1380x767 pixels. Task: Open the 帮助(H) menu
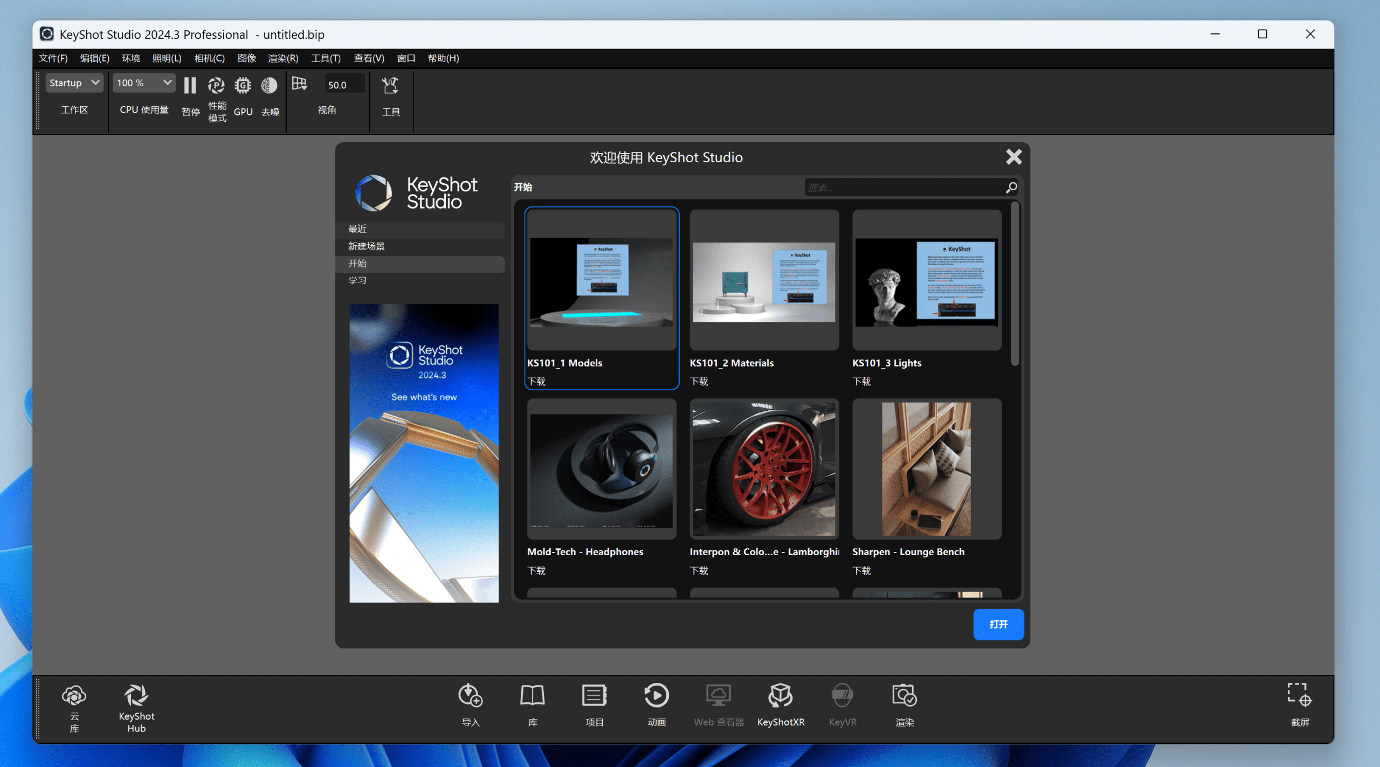[444, 58]
